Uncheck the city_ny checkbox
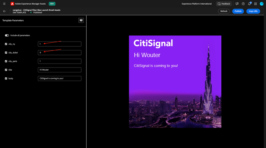This screenshot has height=148, width=266. click(6, 44)
